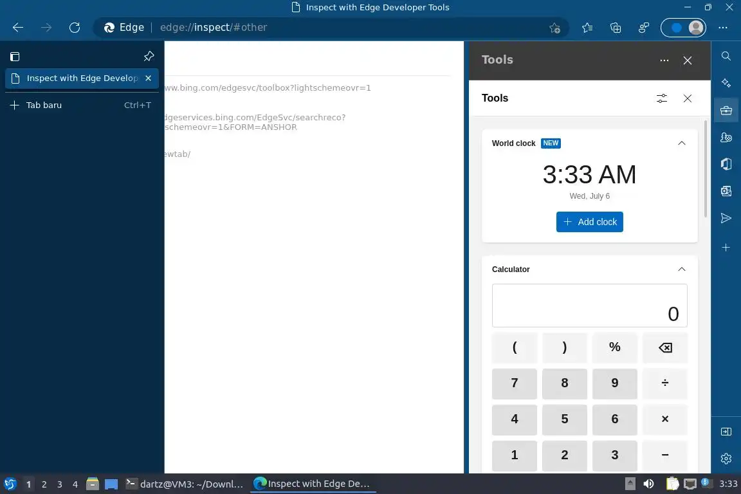Open a new tab with Tab baru
741x494 pixels.
(81, 105)
